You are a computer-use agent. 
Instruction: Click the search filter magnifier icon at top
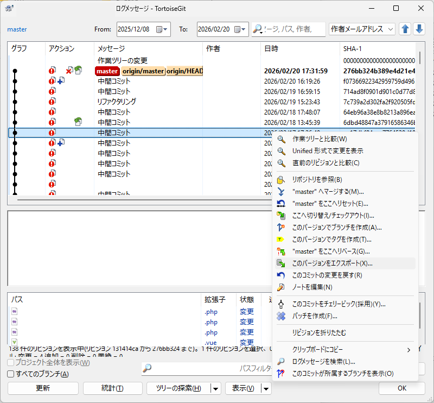(x=257, y=29)
